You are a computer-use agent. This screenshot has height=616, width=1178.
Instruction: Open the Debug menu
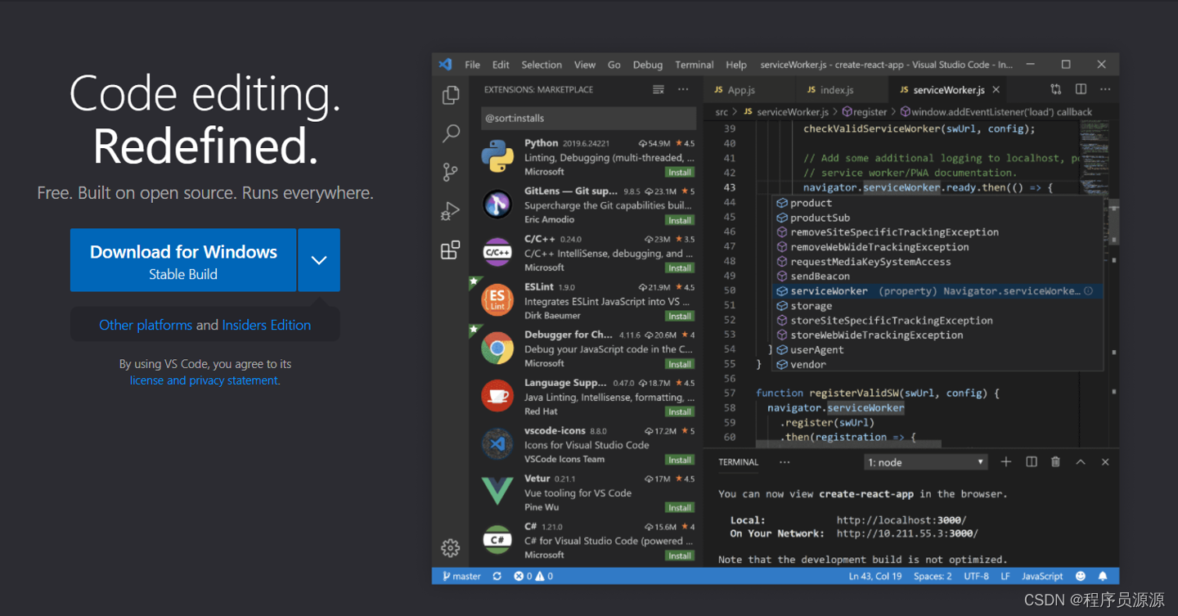click(648, 65)
